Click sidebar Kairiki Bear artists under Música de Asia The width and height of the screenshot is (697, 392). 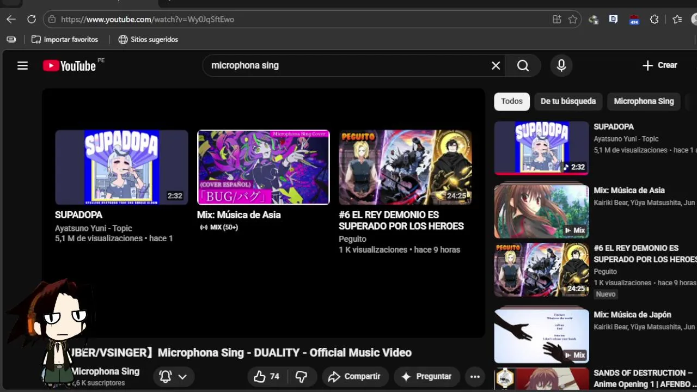tap(644, 203)
